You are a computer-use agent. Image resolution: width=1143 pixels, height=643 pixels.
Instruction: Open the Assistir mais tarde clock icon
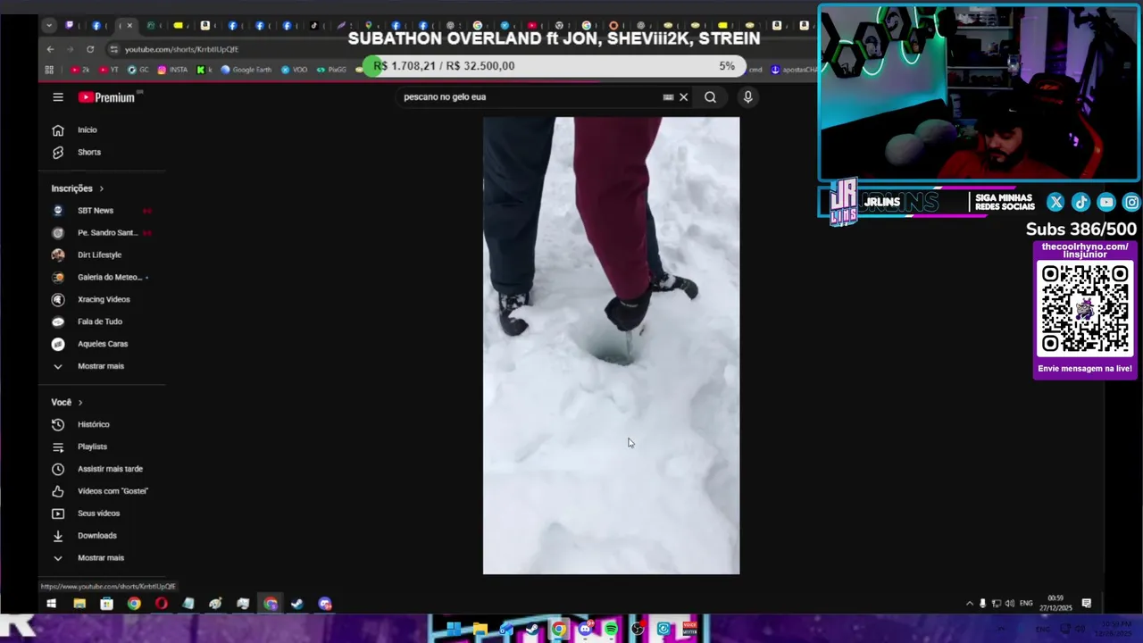58,470
